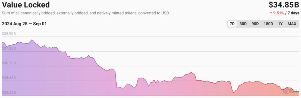
Task: Show the MAX time range
Action: coord(292,24)
